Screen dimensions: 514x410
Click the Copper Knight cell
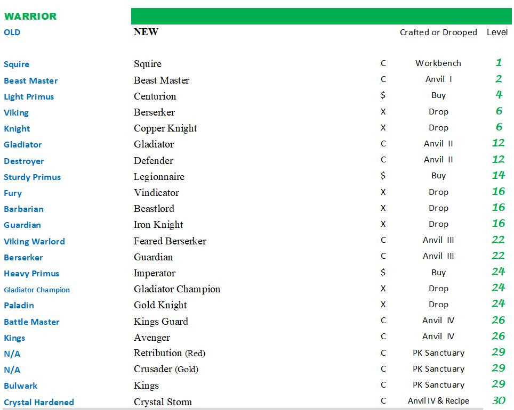[165, 128]
